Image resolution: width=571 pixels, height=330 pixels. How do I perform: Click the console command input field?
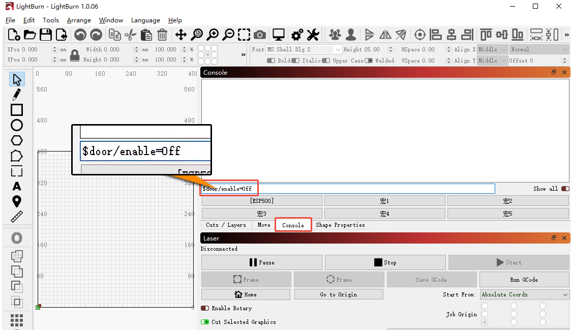point(348,189)
